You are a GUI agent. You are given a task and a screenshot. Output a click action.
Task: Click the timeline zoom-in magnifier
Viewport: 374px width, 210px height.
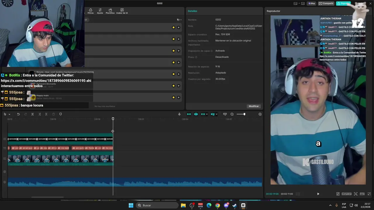[x=260, y=114]
